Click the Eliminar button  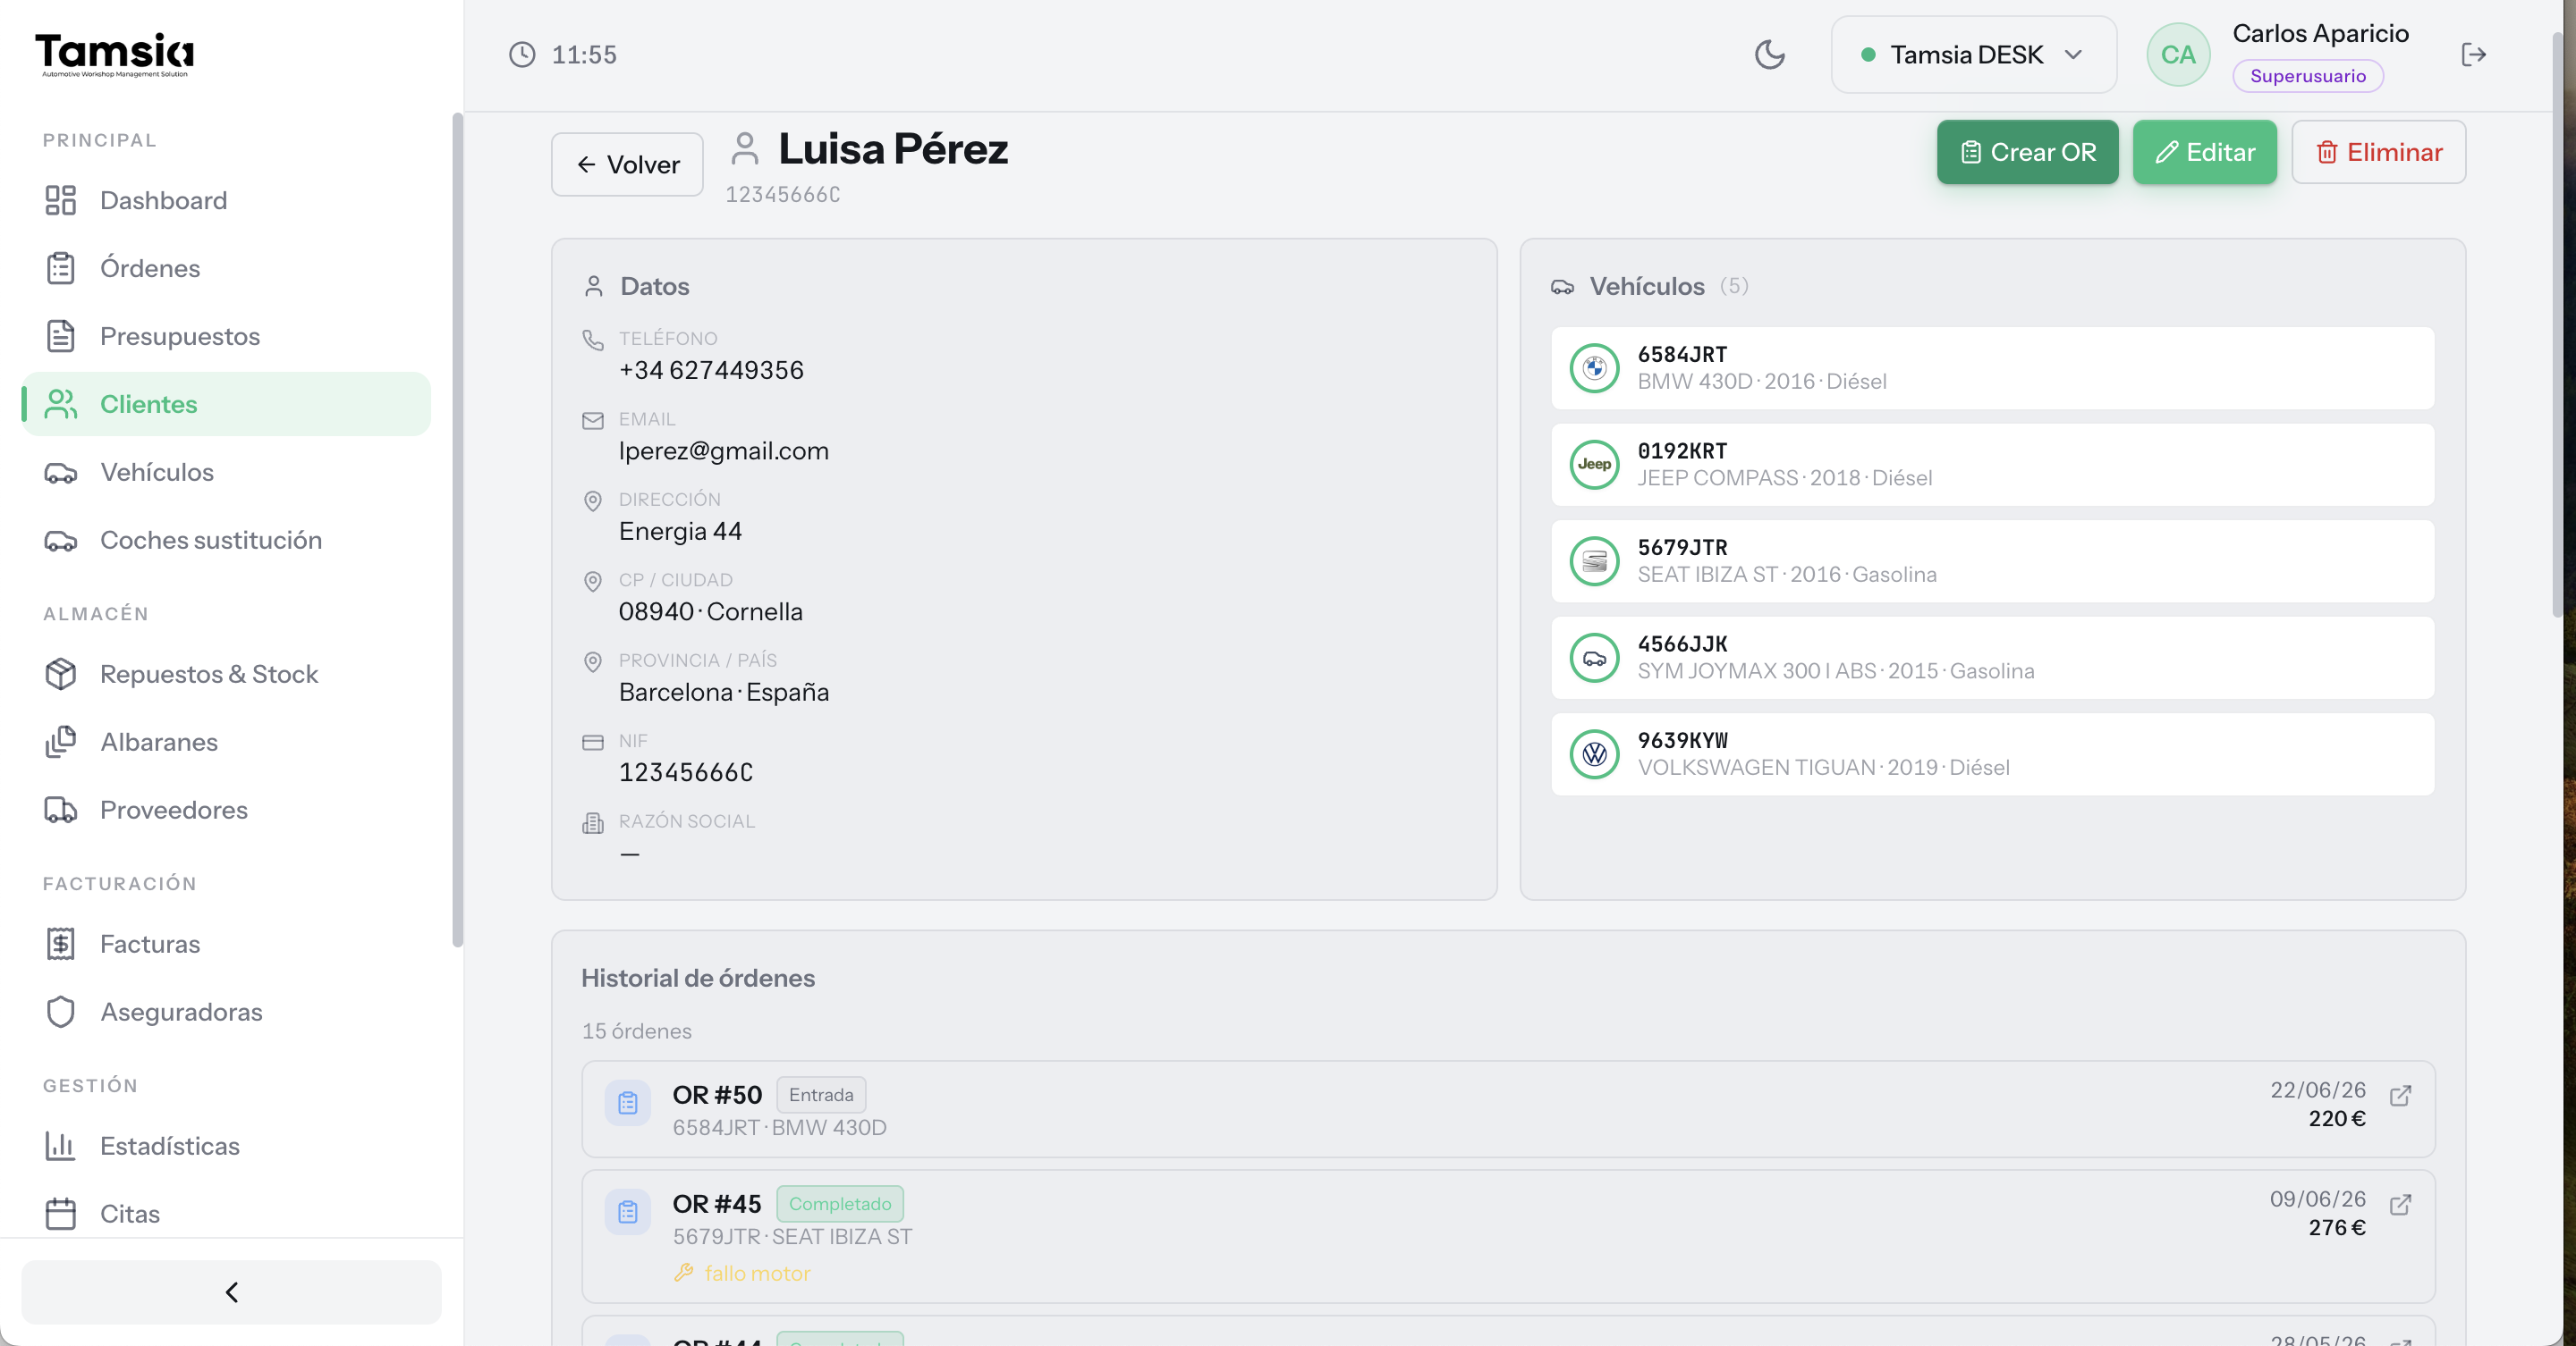click(x=2378, y=152)
